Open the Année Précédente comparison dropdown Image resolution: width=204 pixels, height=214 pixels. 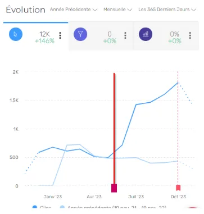[x=74, y=10]
